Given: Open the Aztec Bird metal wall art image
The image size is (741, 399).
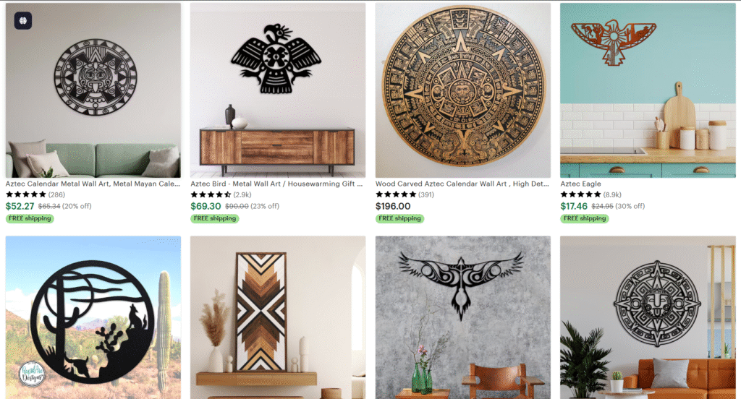Looking at the screenshot, I should click(x=278, y=90).
